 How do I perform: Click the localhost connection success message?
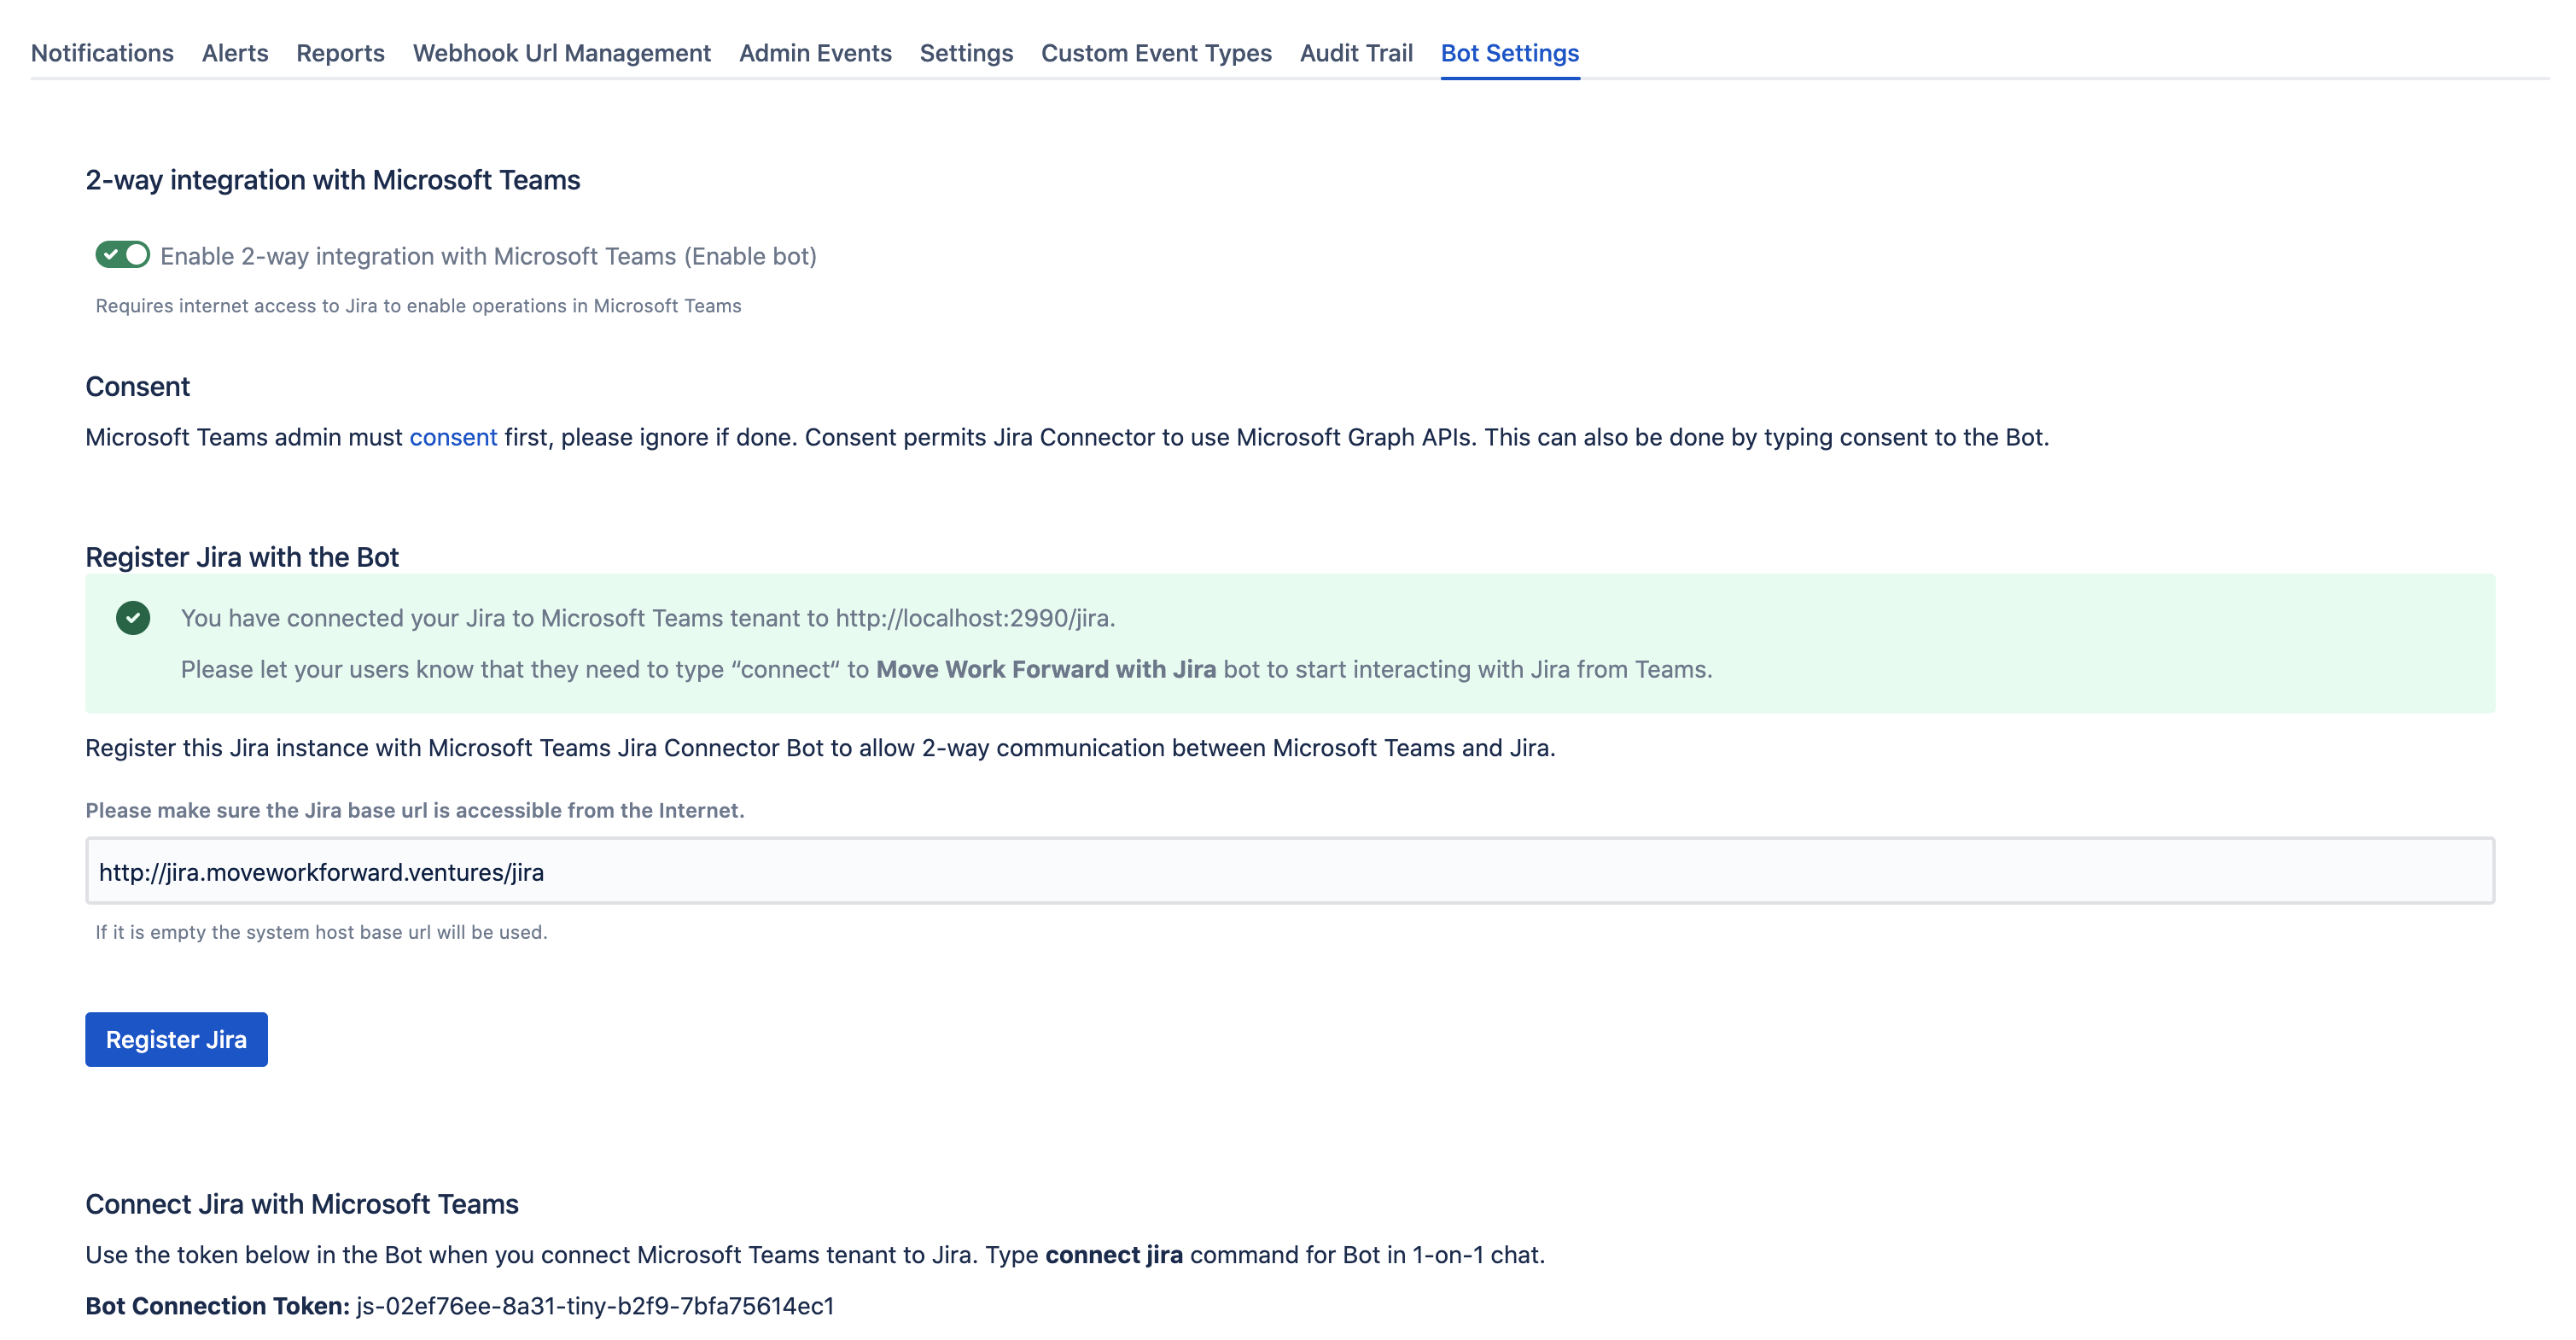(x=647, y=618)
